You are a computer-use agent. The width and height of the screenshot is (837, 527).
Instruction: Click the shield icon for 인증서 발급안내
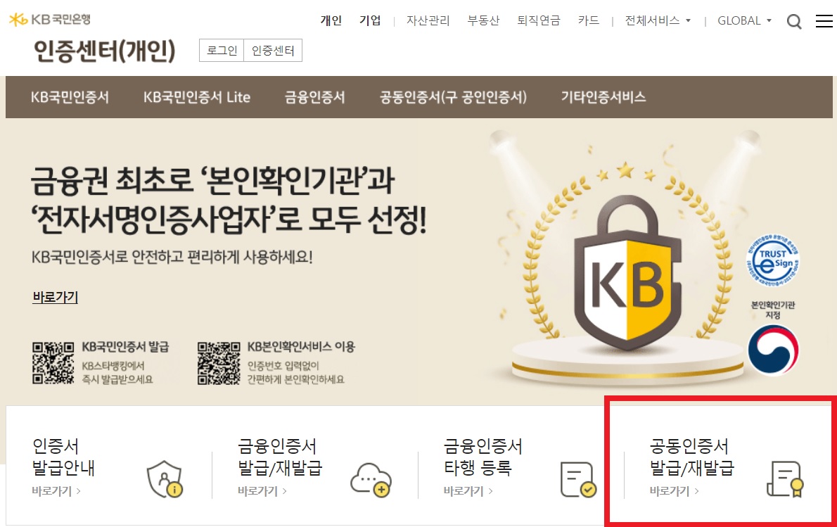(x=165, y=479)
